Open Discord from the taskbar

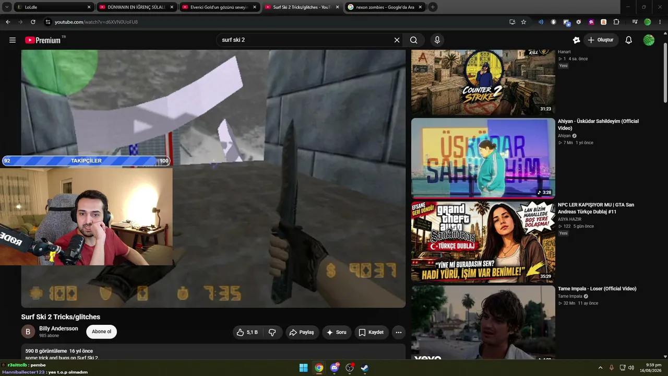(335, 368)
